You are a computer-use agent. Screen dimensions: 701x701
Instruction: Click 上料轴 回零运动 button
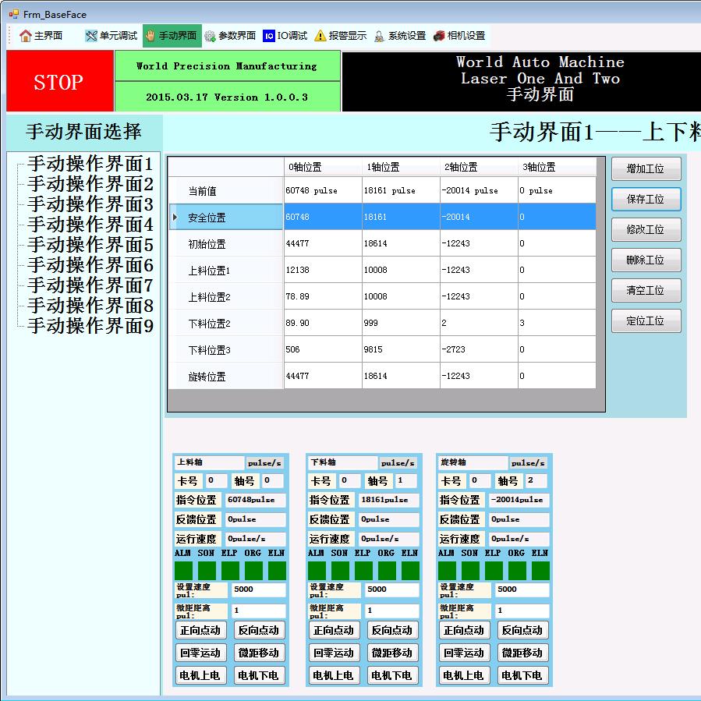coord(200,653)
